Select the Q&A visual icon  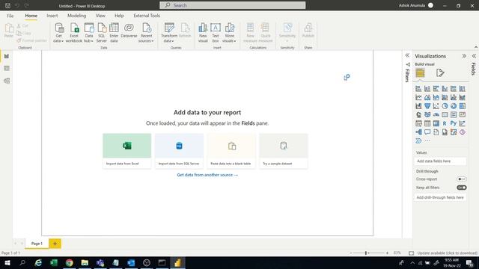[x=427, y=132]
